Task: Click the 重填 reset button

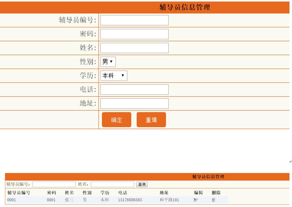Action: click(x=151, y=120)
